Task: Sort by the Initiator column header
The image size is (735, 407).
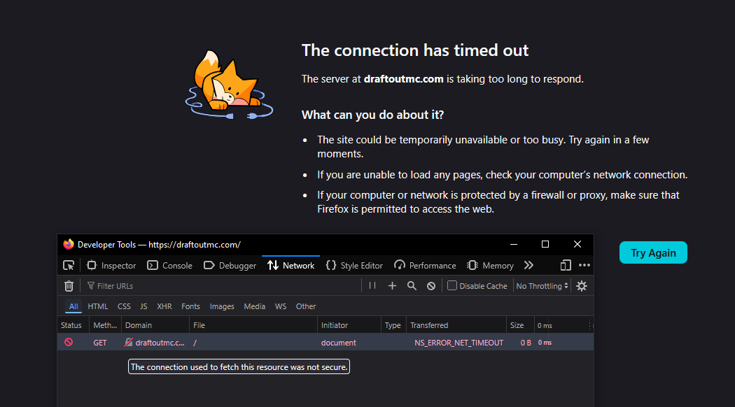Action: (349, 325)
